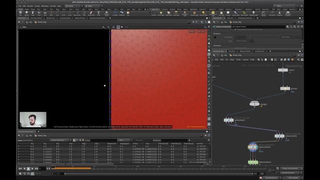Click the Play forward button
Screen dimensions: 320x180
tap(32, 168)
